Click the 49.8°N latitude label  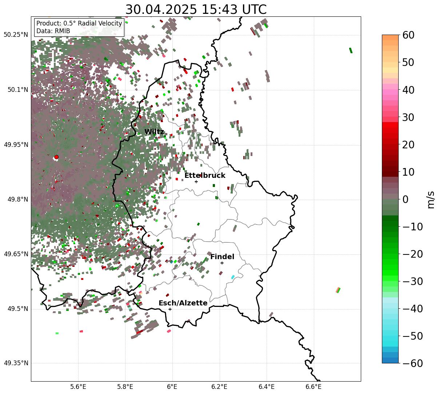[x=18, y=199]
